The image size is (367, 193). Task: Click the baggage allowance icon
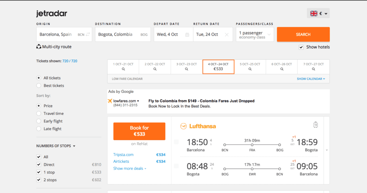[x=315, y=125]
